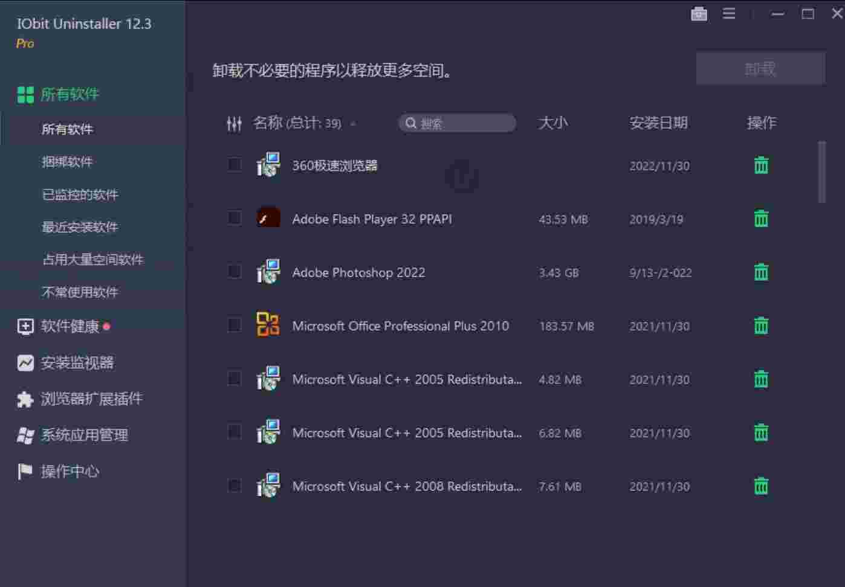The width and height of the screenshot is (845, 587).
Task: Click the 卸载 uninstall button
Action: click(760, 68)
